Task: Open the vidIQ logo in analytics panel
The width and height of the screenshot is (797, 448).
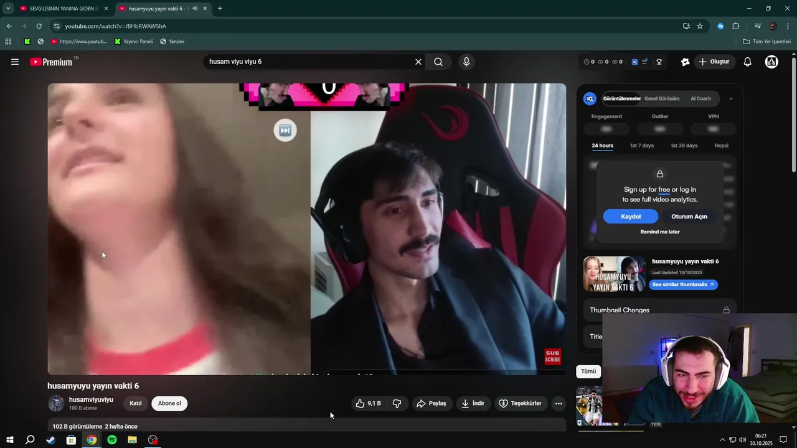Action: click(x=590, y=98)
